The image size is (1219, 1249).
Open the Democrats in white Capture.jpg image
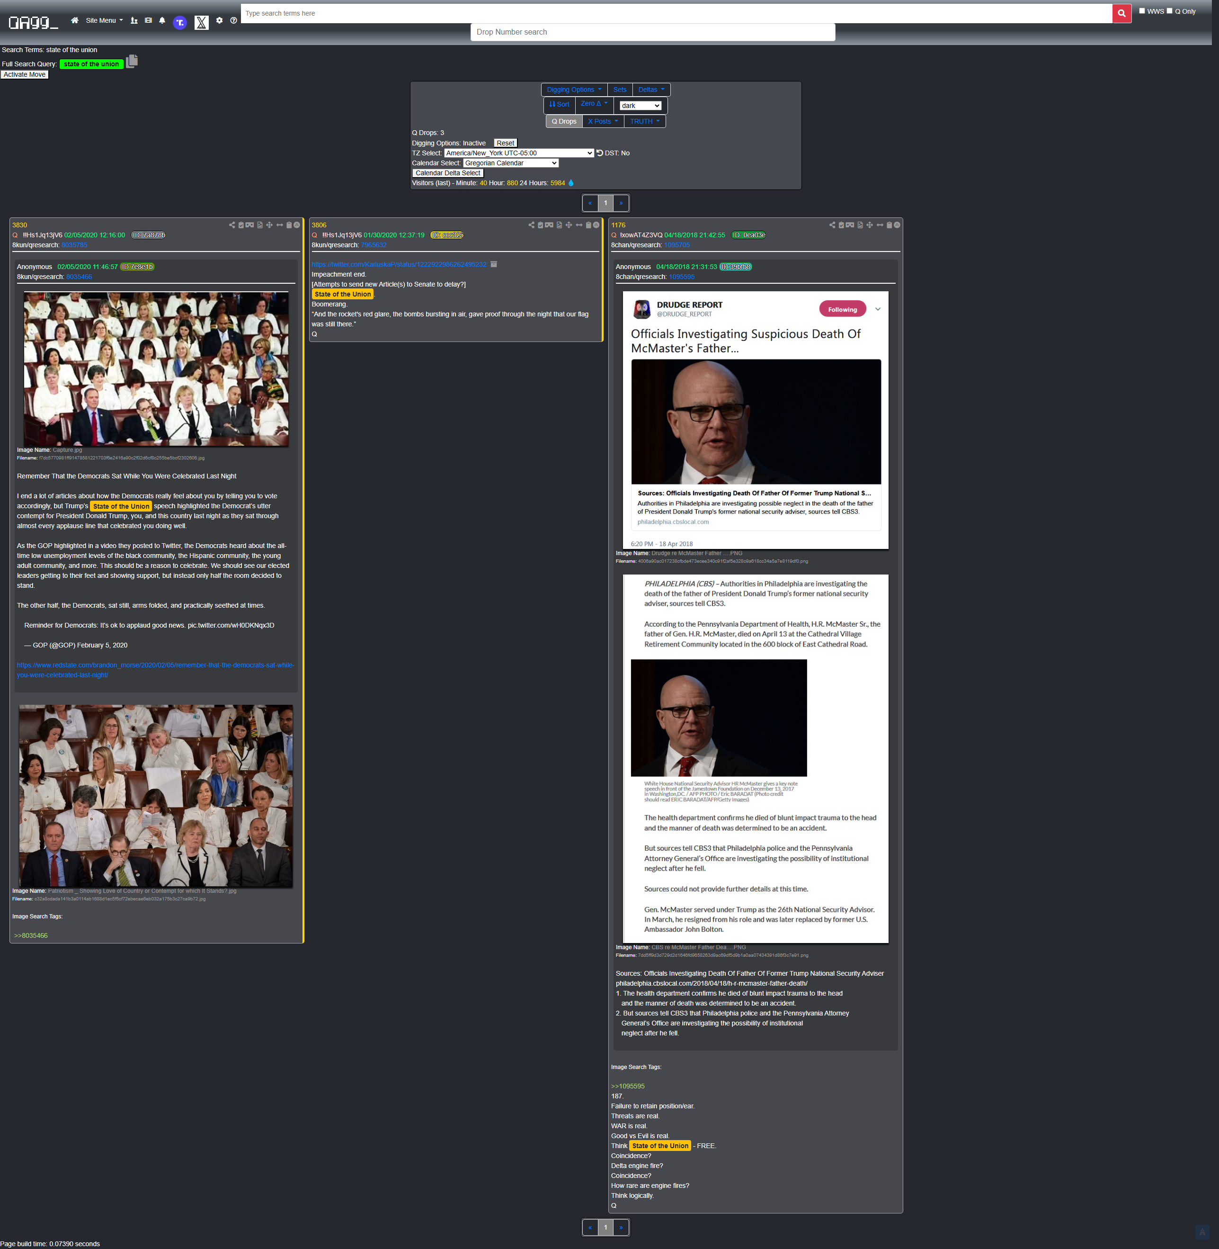click(x=156, y=368)
